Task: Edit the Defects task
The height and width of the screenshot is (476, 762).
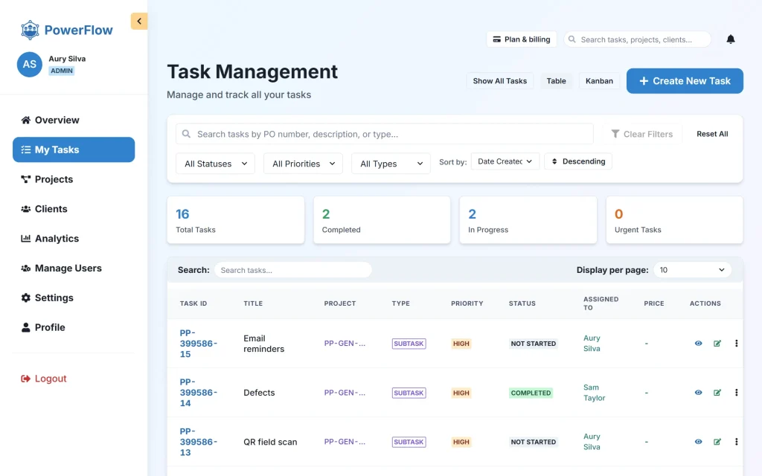Action: coord(717,393)
